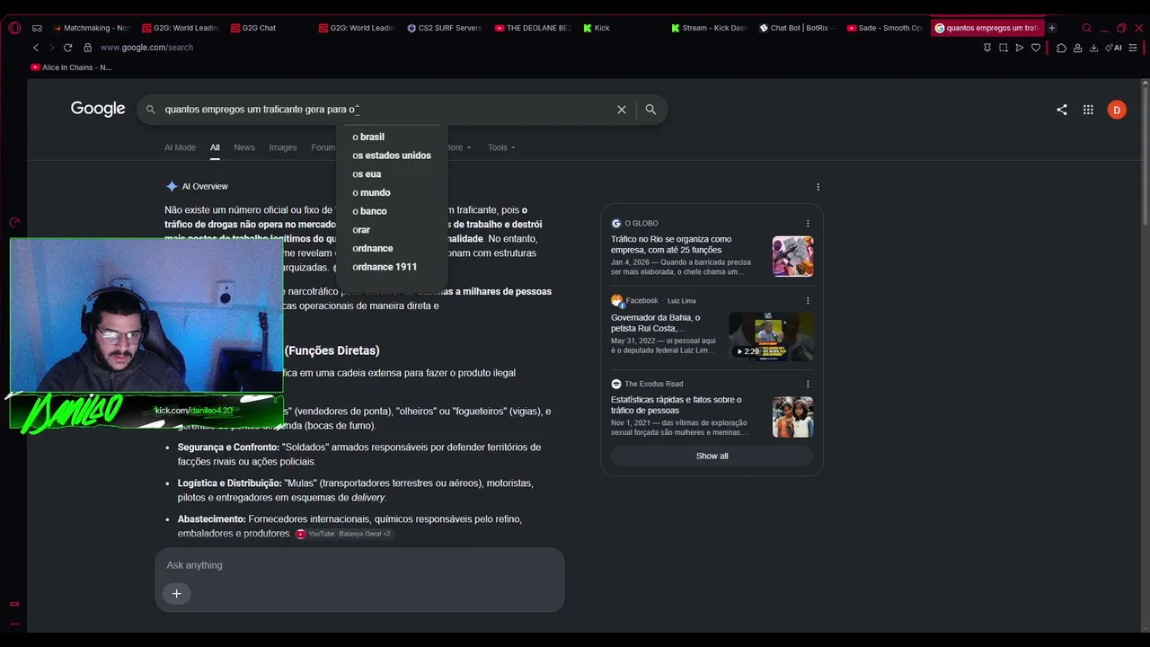Screen dimensions: 1150x647
Task: Open the extensions cube icon
Action: [x=1061, y=48]
